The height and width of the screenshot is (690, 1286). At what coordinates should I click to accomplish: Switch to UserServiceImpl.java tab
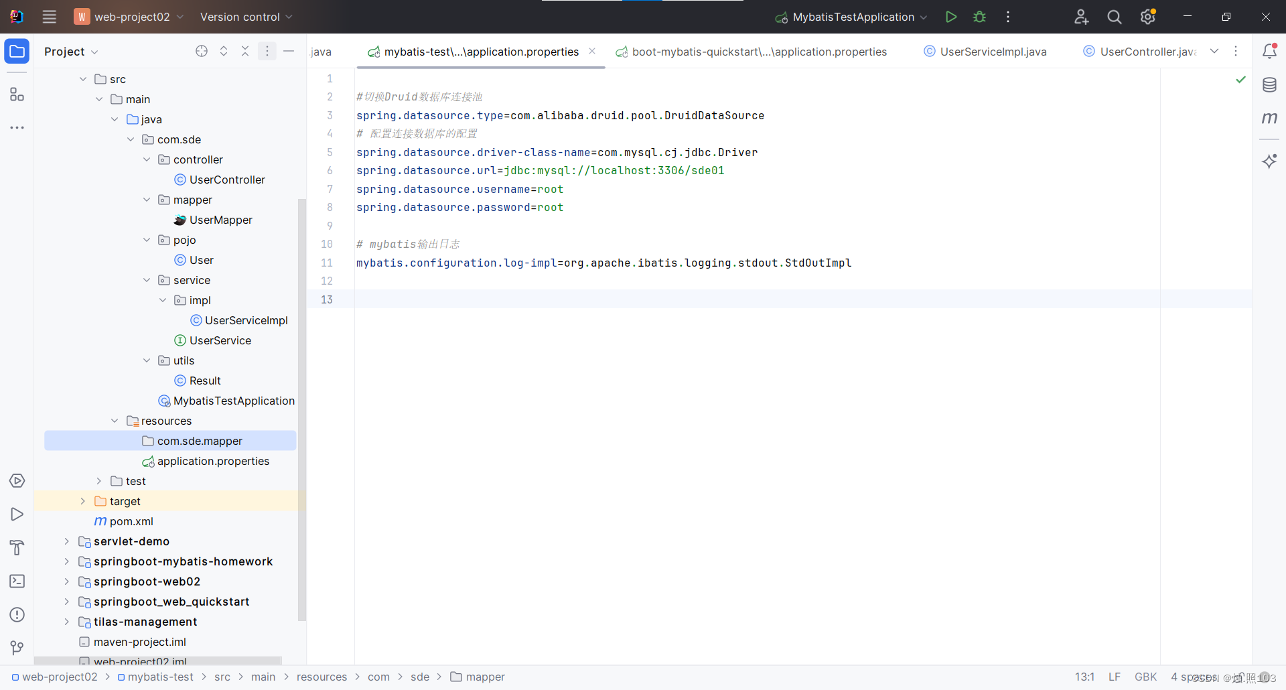tap(985, 52)
